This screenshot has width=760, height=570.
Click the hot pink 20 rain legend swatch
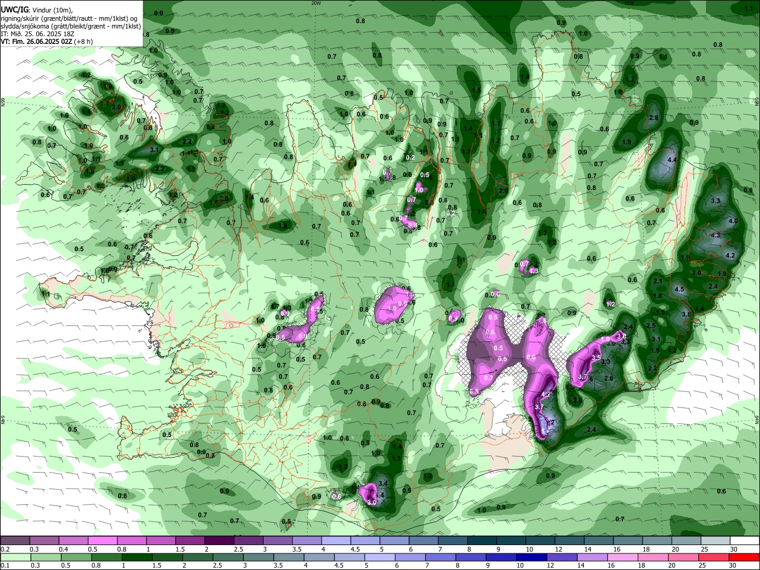683,557
